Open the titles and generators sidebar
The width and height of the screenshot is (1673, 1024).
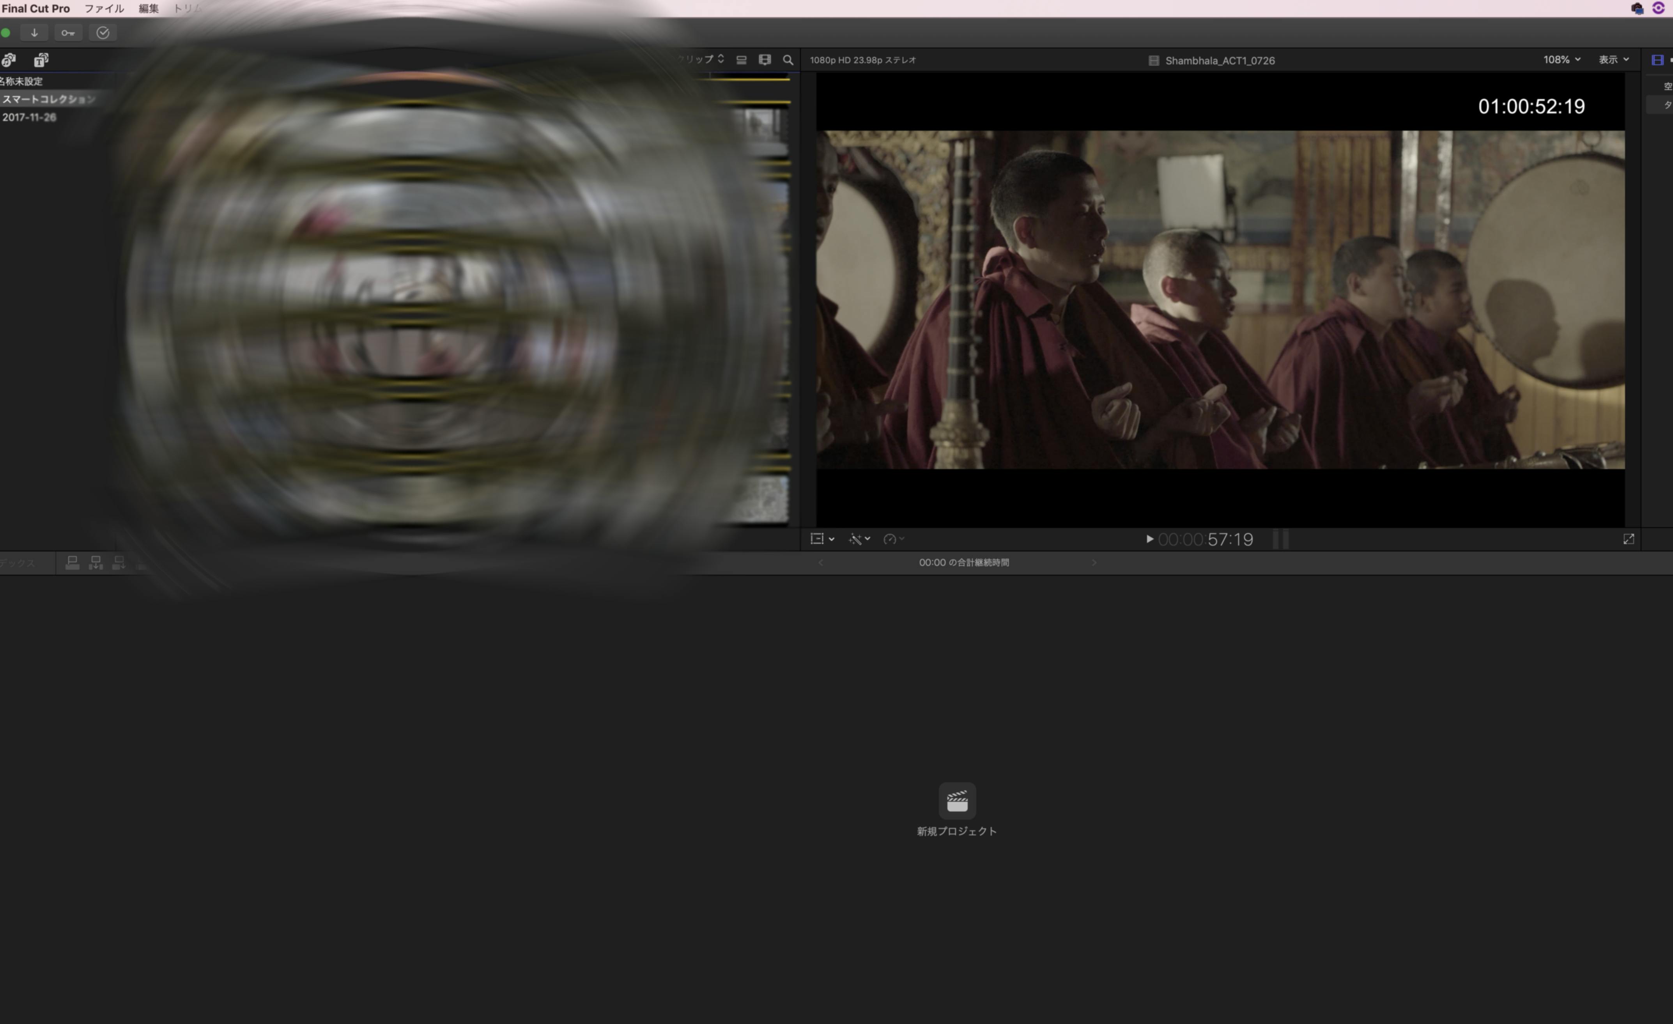(41, 60)
